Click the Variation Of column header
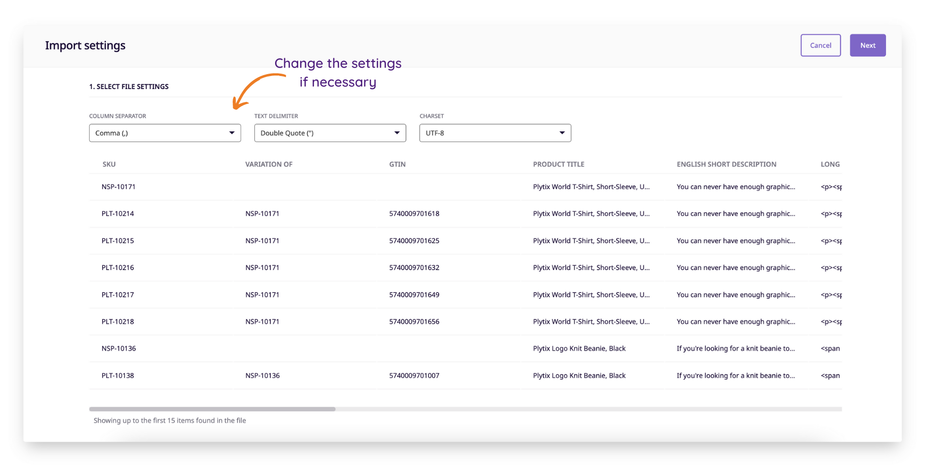The image size is (925, 475). tap(269, 164)
